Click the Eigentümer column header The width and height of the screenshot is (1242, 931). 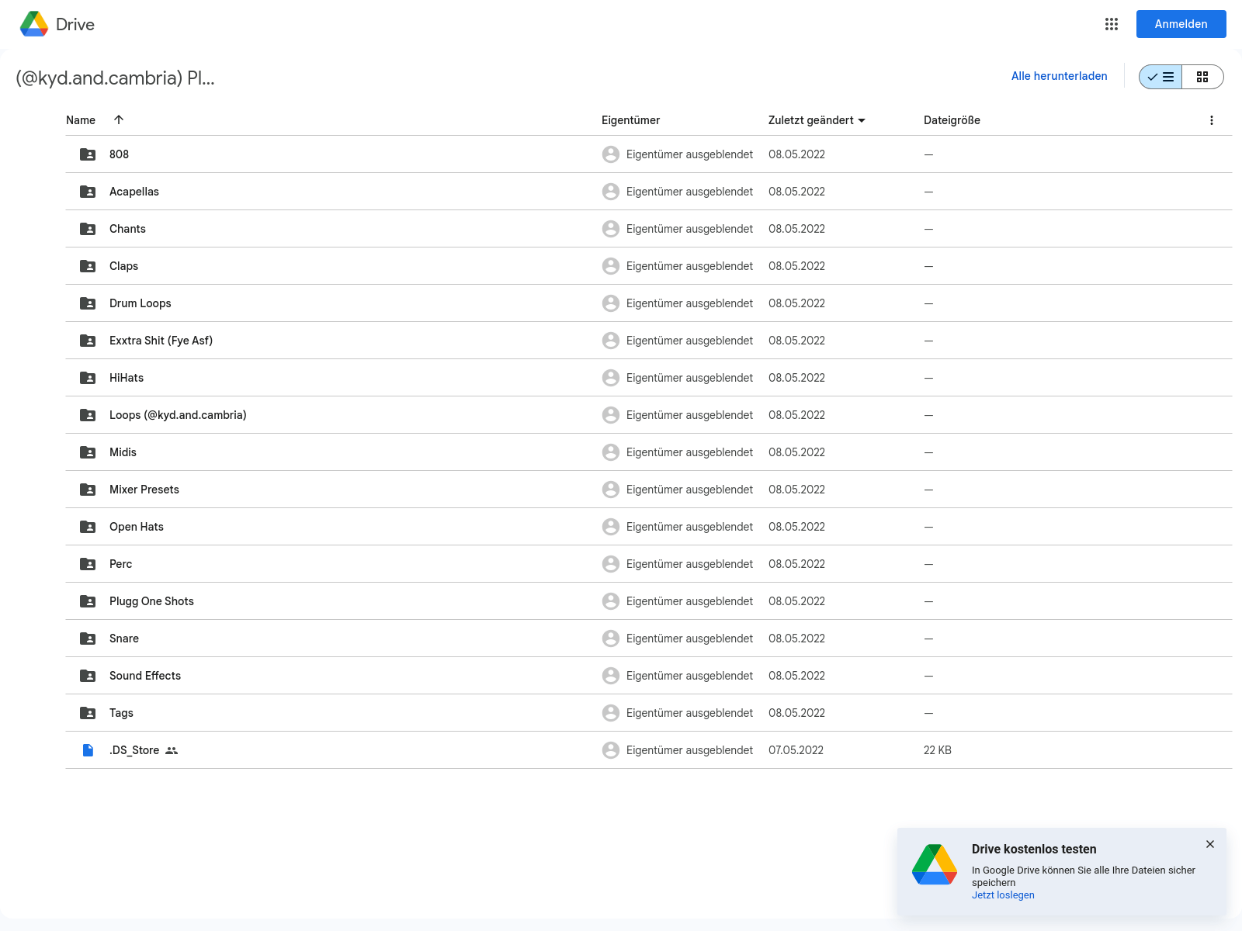630,120
